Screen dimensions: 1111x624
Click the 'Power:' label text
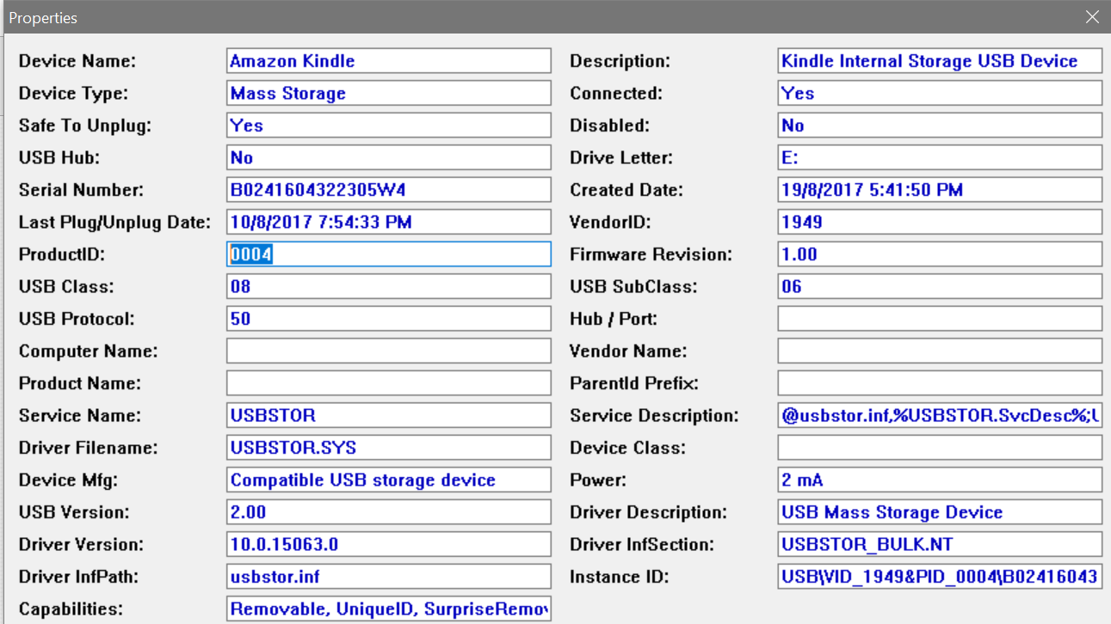tap(599, 480)
